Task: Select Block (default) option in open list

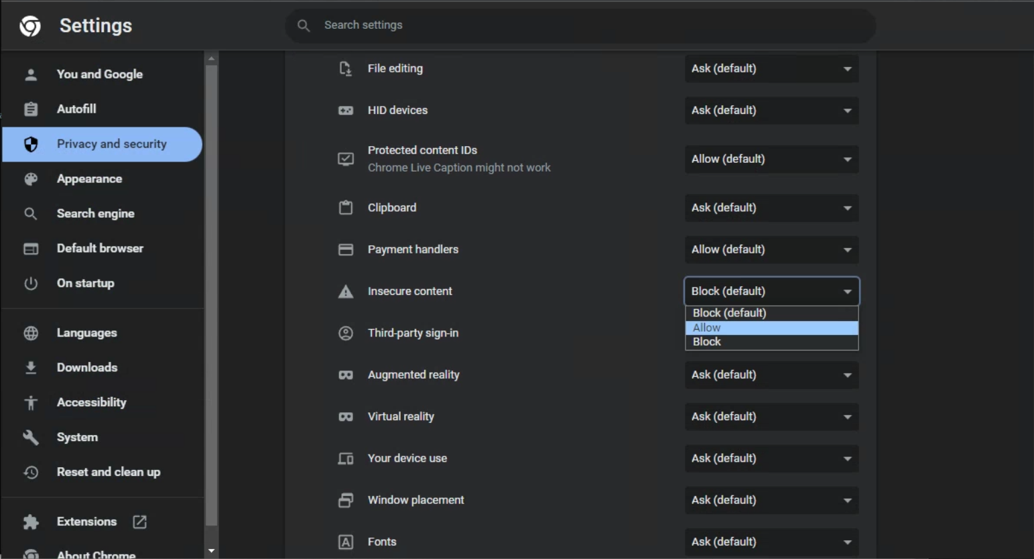Action: point(771,313)
